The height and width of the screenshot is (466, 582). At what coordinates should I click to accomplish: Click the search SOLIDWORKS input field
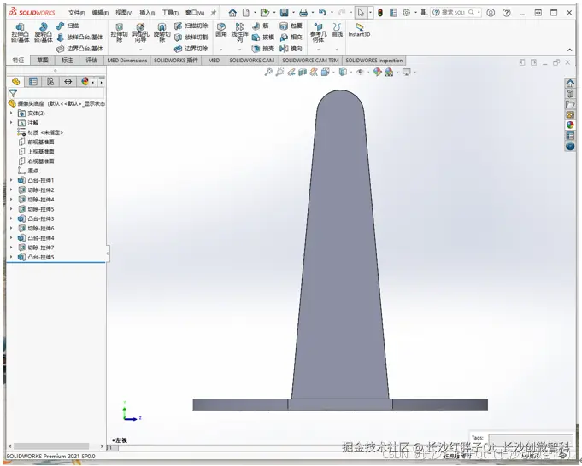pyautogui.click(x=453, y=13)
